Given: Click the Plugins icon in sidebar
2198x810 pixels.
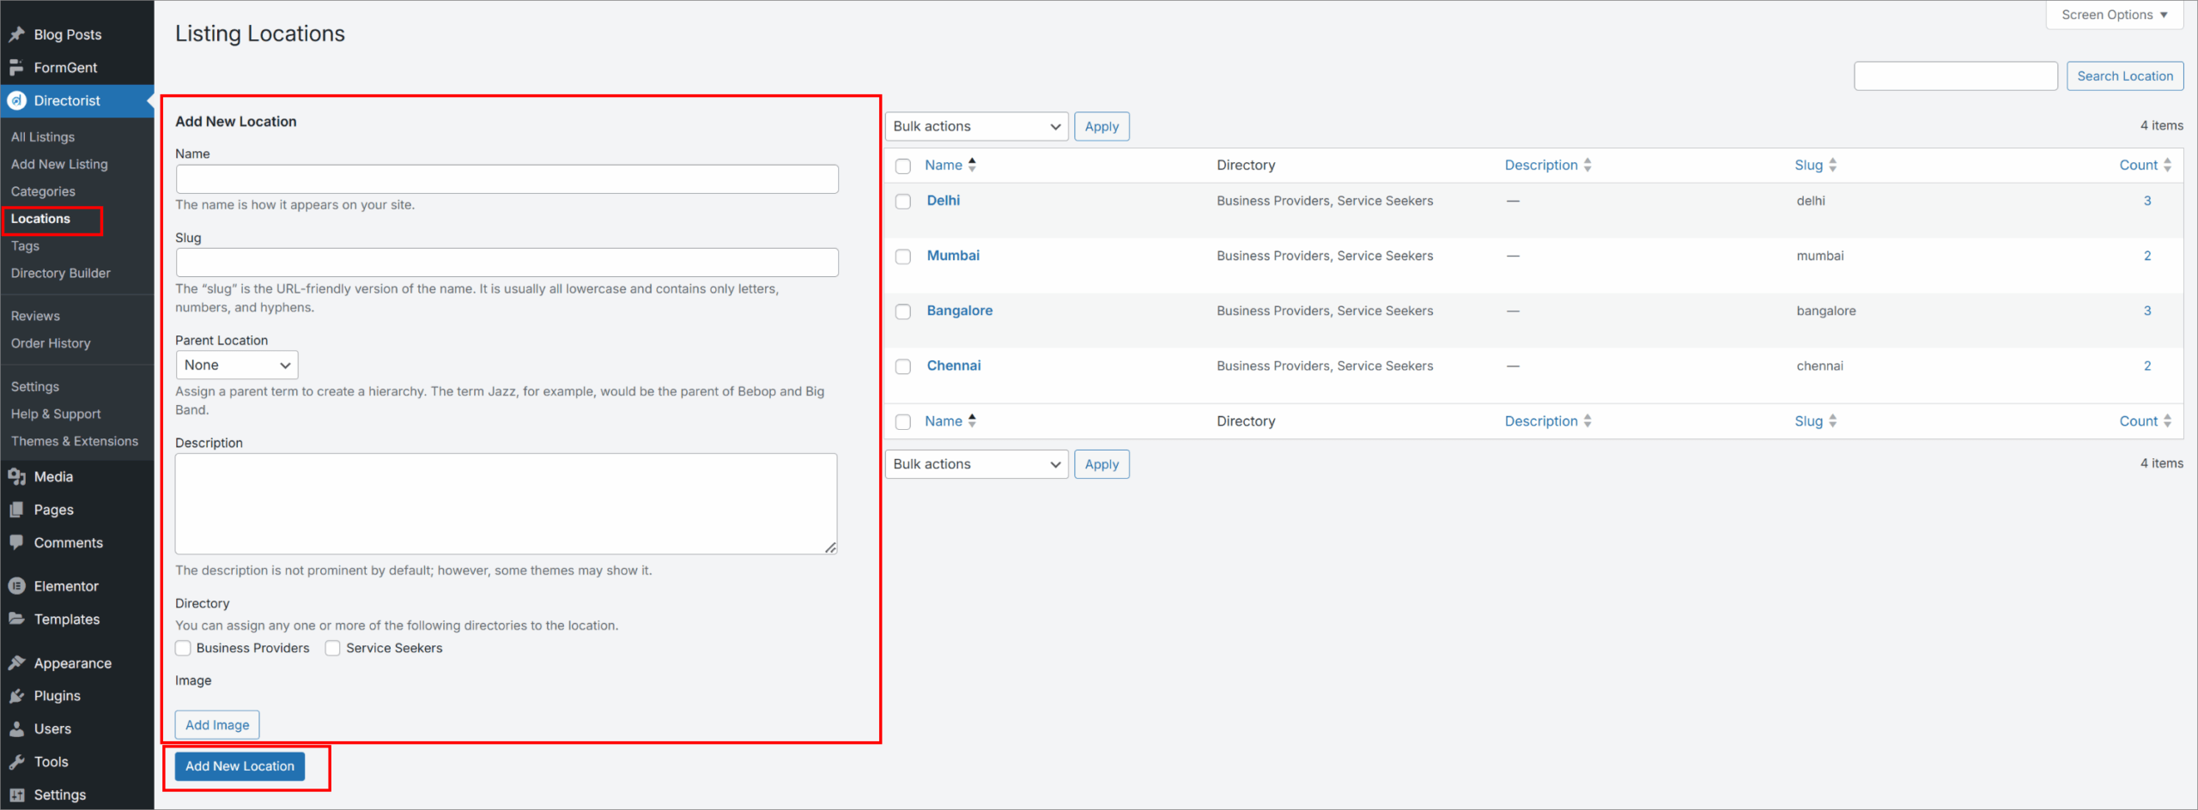Looking at the screenshot, I should tap(16, 696).
